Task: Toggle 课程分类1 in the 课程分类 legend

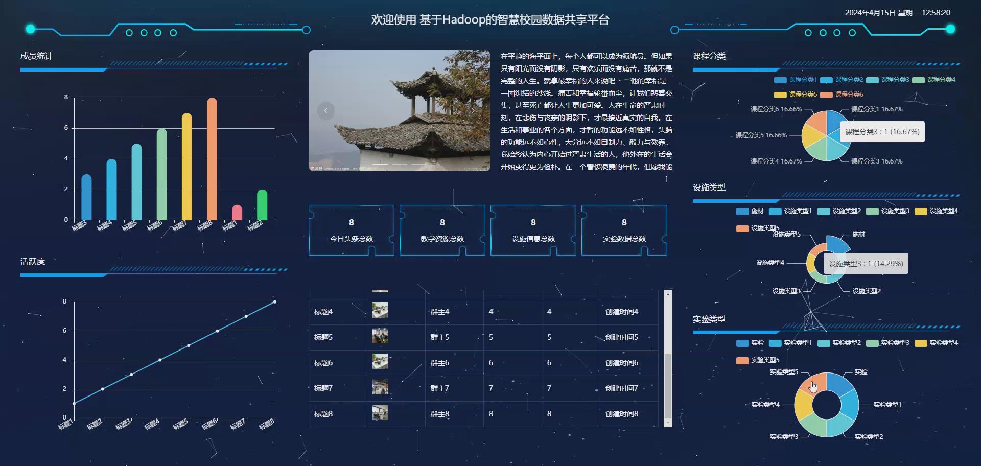Action: [796, 80]
